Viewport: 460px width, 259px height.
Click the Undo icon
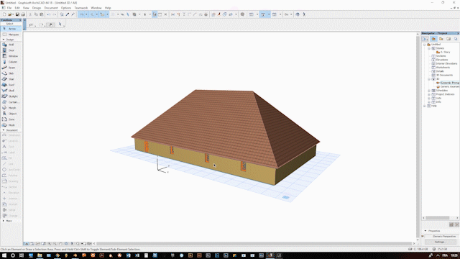[x=48, y=14]
